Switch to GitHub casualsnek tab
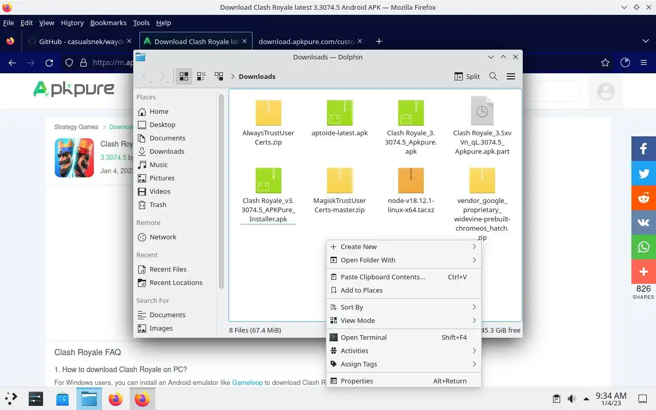Viewport: 656px width, 410px height. pyautogui.click(x=80, y=42)
